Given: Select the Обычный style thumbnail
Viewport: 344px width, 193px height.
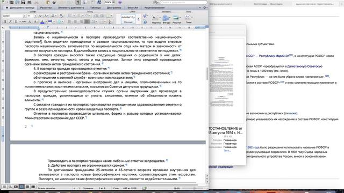Looking at the screenshot, I should pyautogui.click(x=128, y=19).
